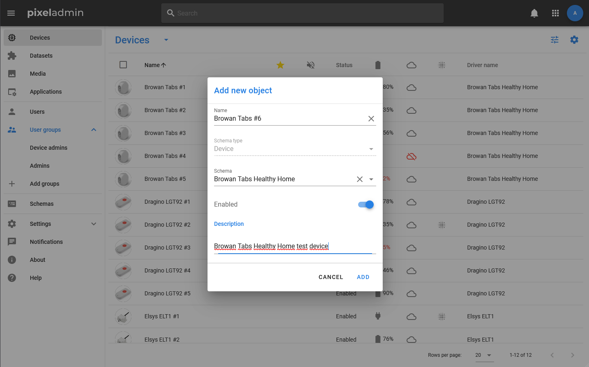Clear the Name field with X icon
589x367 pixels.
click(371, 119)
